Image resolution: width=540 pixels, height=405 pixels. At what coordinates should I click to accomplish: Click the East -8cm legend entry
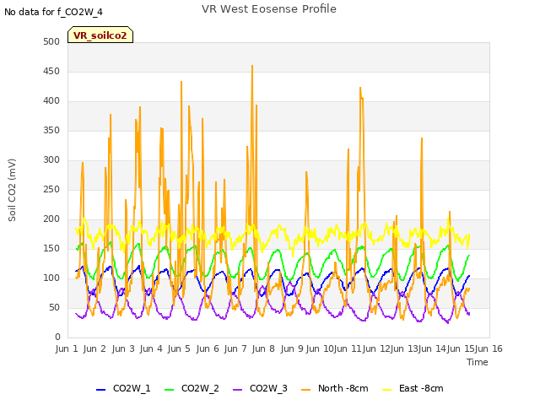tap(413, 388)
